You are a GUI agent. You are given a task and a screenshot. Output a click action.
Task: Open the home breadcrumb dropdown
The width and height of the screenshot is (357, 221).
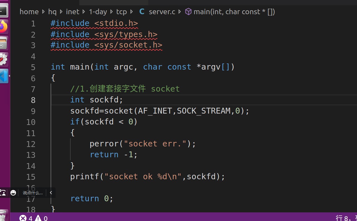coord(29,12)
